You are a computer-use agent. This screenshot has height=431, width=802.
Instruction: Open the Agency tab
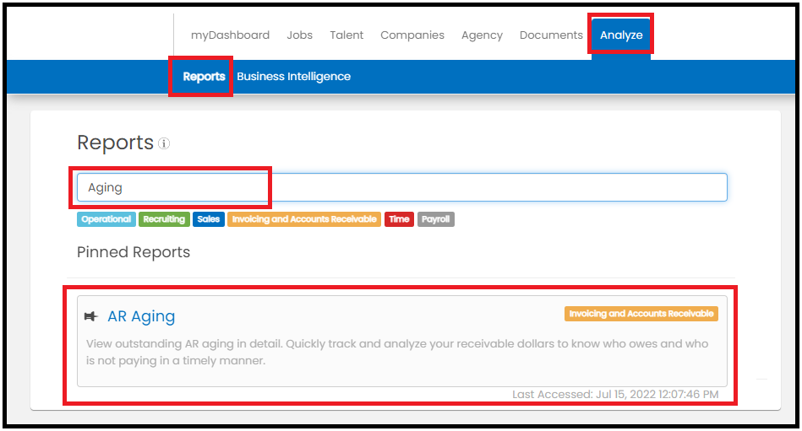(482, 35)
